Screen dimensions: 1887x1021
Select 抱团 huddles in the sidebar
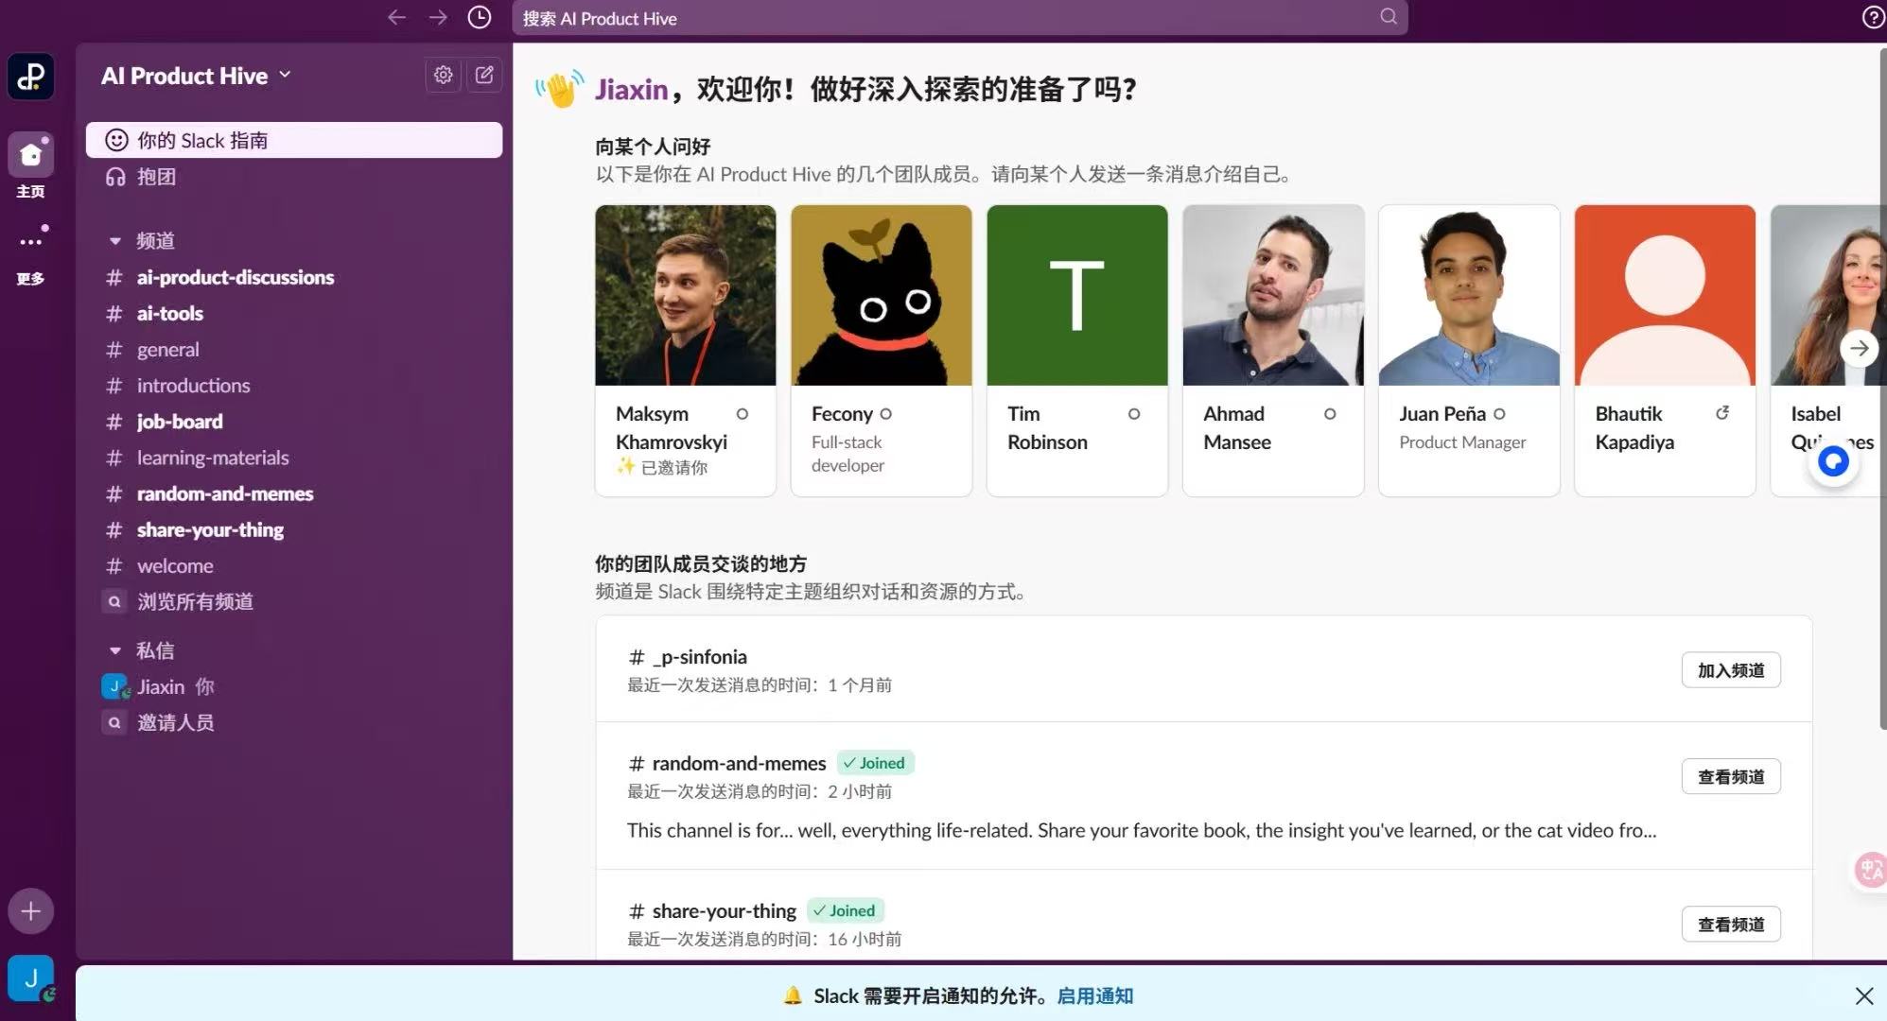click(x=156, y=177)
